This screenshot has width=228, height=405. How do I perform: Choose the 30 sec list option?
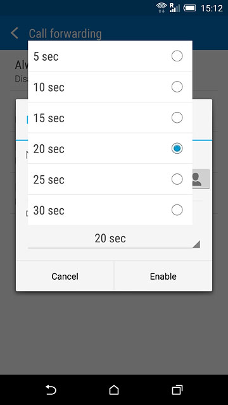tap(110, 210)
